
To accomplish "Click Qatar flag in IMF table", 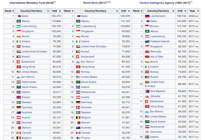I will (19, 16).
